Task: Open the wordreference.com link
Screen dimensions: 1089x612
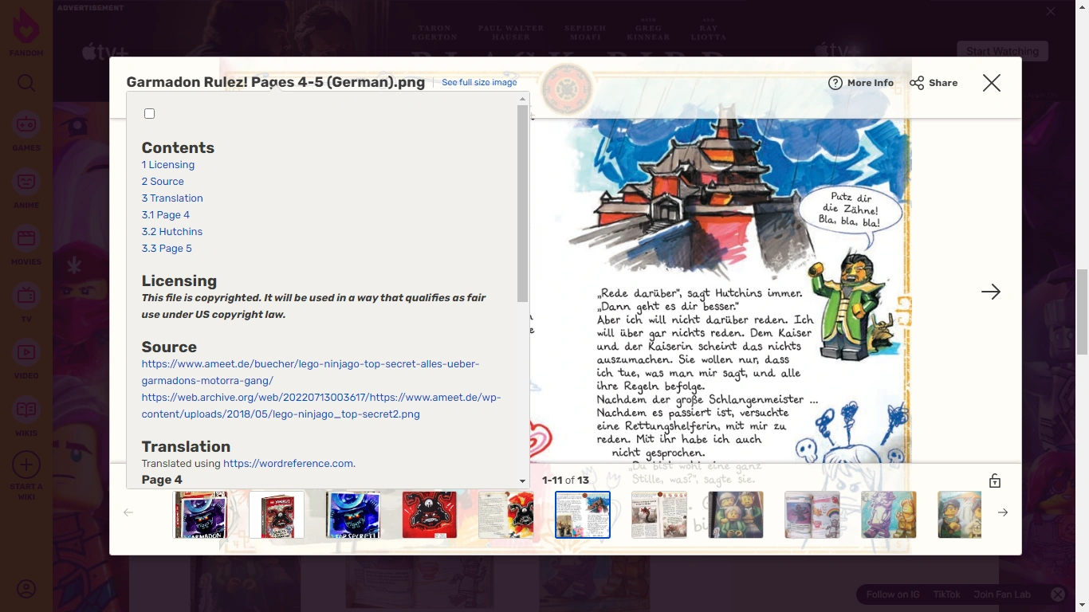Action: point(288,463)
